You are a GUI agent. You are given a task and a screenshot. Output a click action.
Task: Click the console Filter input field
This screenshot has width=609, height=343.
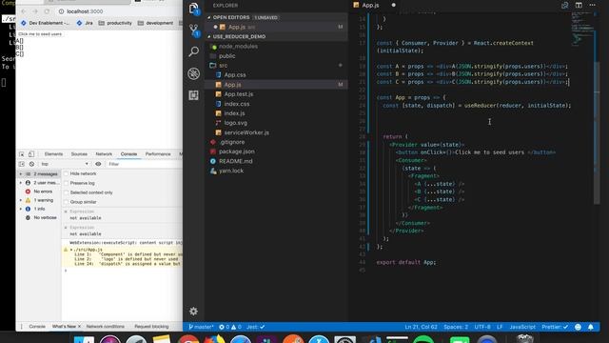pos(145,164)
